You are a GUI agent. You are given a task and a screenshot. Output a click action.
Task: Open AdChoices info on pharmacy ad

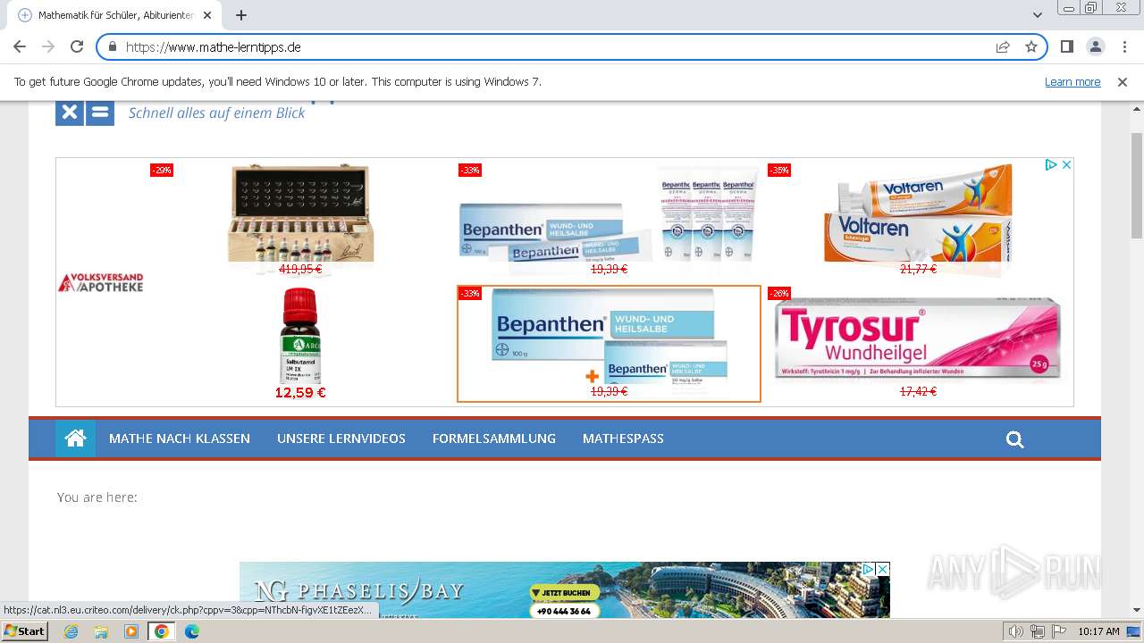click(x=1051, y=165)
